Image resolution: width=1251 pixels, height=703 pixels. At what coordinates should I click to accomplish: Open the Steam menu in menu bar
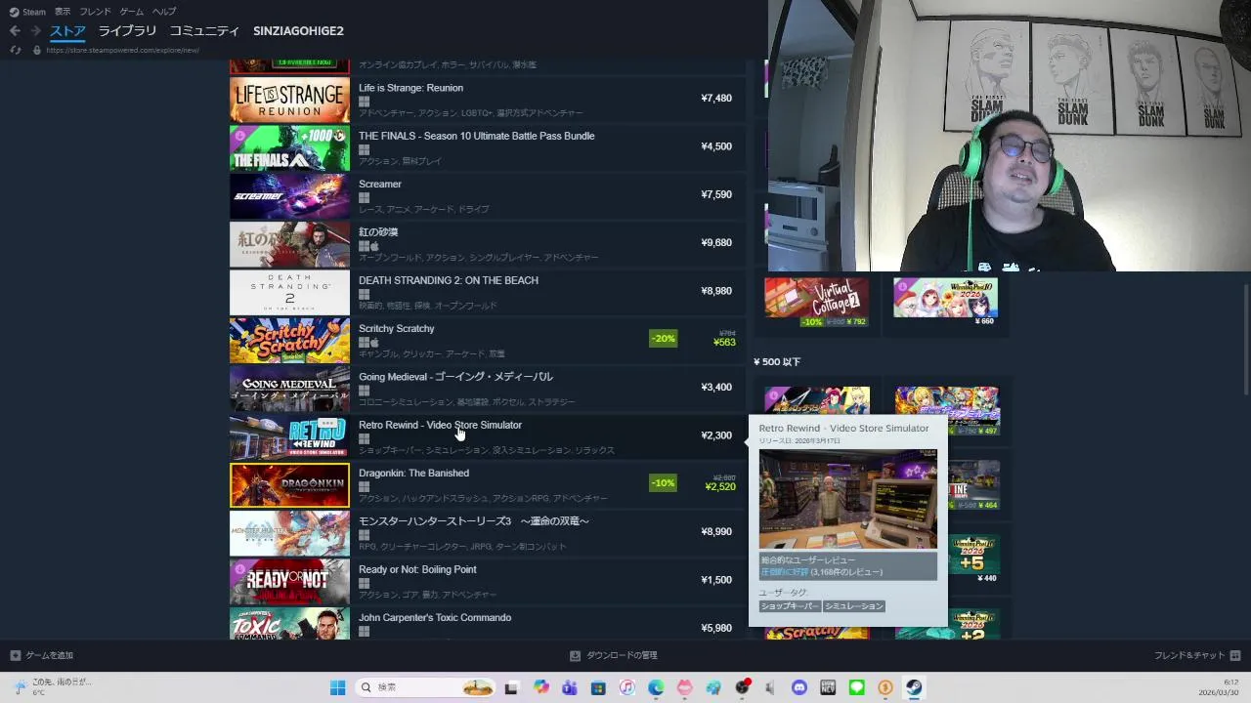(x=27, y=12)
